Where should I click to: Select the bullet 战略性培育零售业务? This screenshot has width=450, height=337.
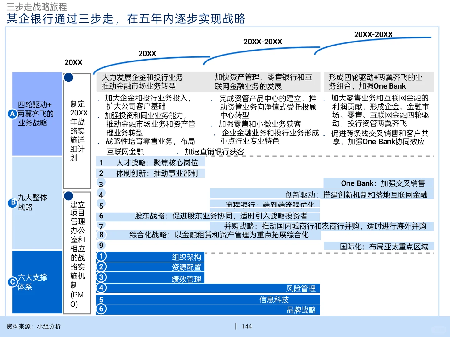click(150, 146)
